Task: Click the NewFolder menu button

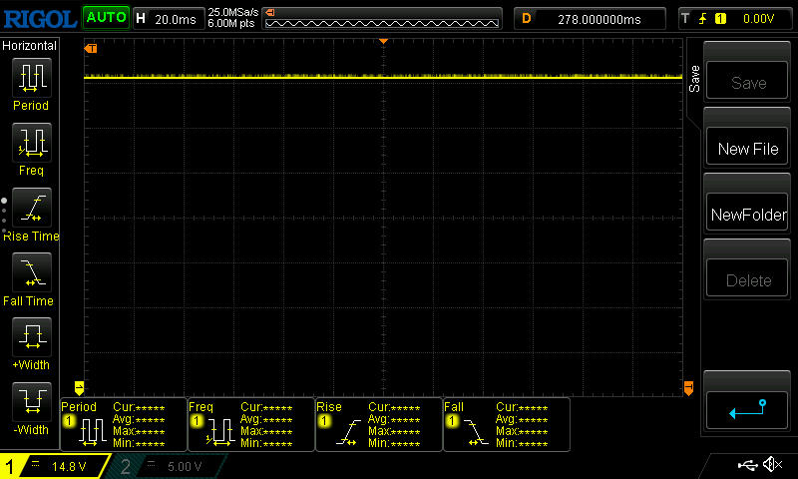Action: tap(748, 215)
